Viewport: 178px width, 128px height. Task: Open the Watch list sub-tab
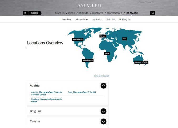111,20
